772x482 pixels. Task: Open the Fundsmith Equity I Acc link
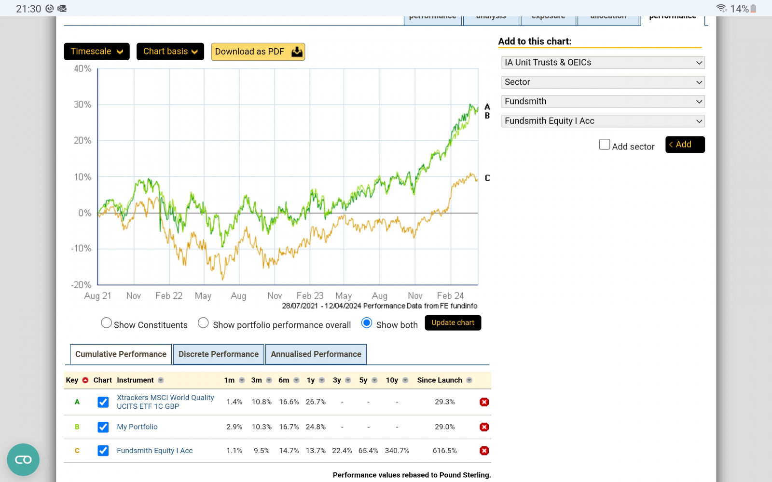[x=154, y=451]
